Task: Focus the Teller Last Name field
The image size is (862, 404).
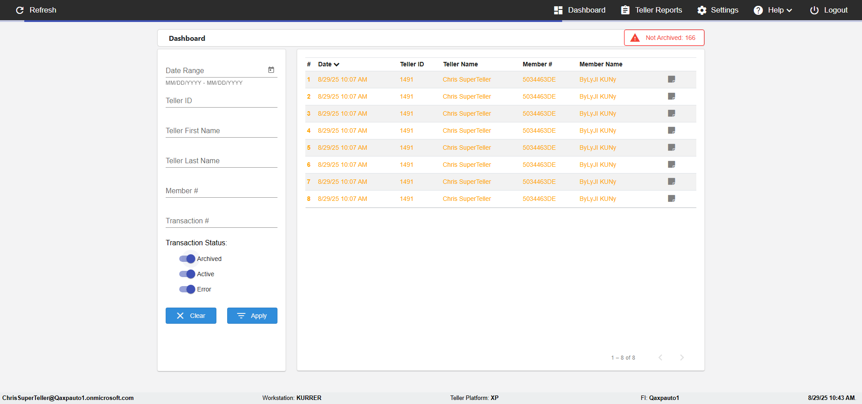Action: point(221,161)
